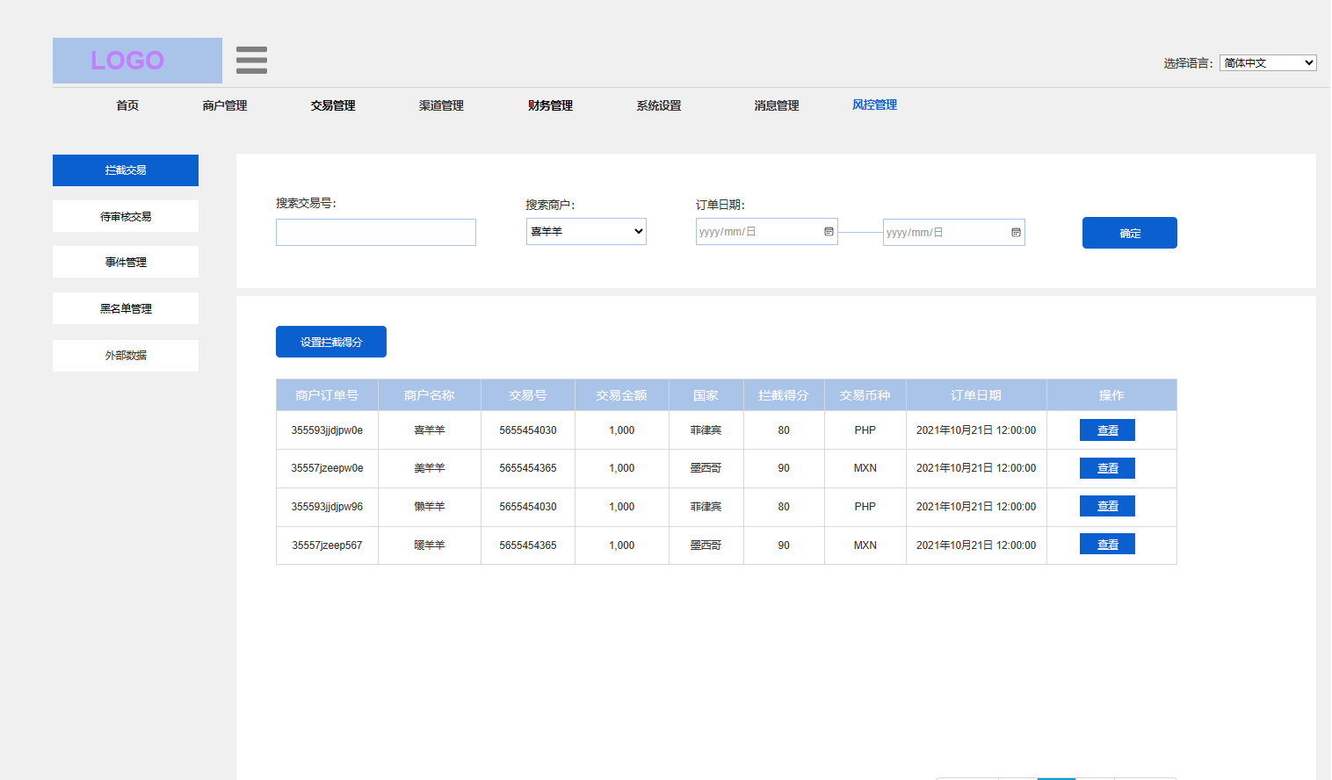
Task: Click the 交易号 column header
Action: click(x=528, y=395)
